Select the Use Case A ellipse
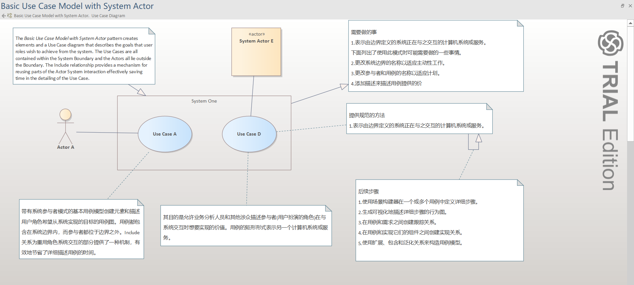Image resolution: width=634 pixels, height=285 pixels. pos(165,134)
